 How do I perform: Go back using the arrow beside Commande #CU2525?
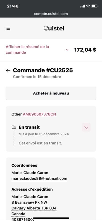point(8,71)
